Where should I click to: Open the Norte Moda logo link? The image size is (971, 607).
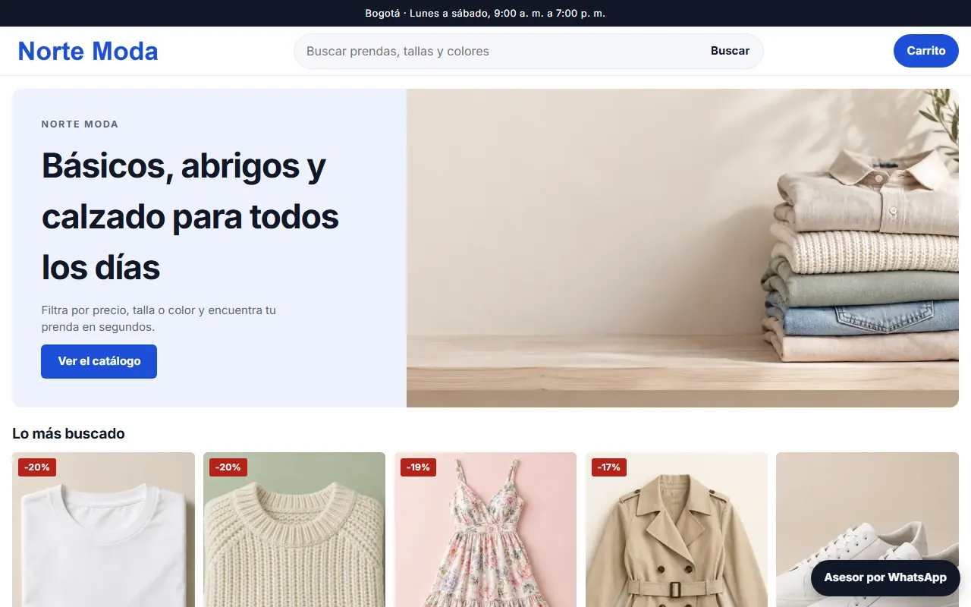[x=88, y=51]
